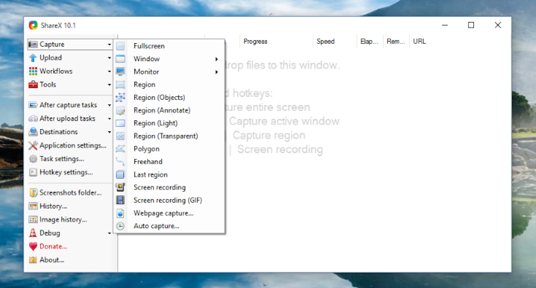Image resolution: width=536 pixels, height=288 pixels.
Task: Click the Region capture icon
Action: [120, 85]
